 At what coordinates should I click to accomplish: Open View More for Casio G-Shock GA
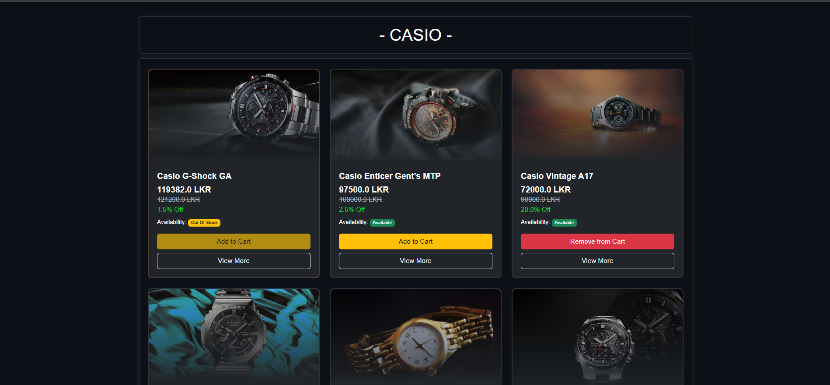[234, 261]
